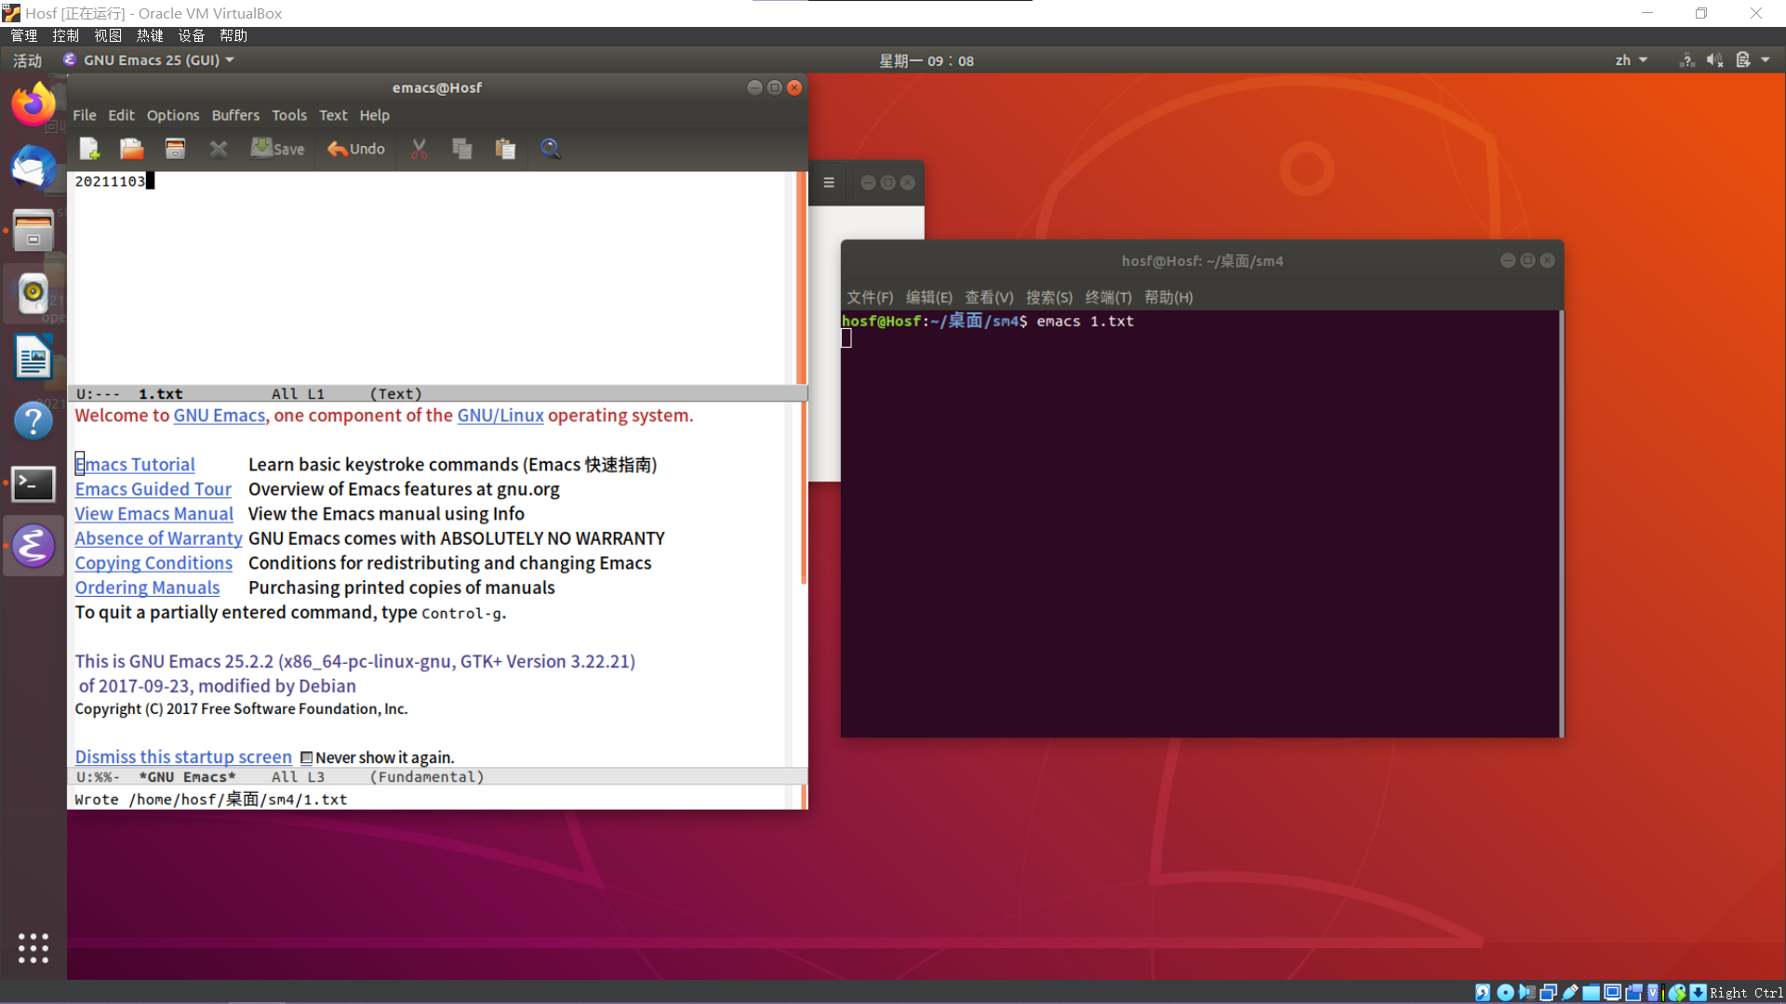1786x1004 pixels.
Task: Open the zh input source dropdown
Action: [1632, 60]
